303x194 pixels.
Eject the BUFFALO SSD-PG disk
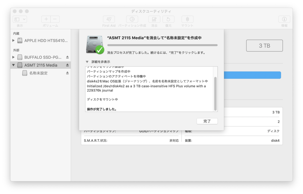(x=67, y=57)
